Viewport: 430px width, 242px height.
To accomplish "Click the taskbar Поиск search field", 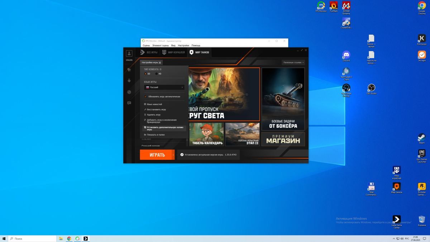I will [x=32, y=238].
